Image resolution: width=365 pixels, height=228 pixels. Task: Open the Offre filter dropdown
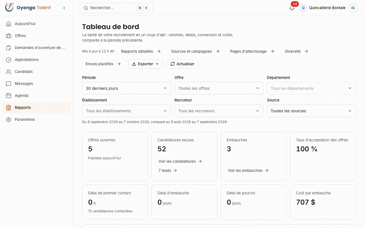[x=219, y=88]
